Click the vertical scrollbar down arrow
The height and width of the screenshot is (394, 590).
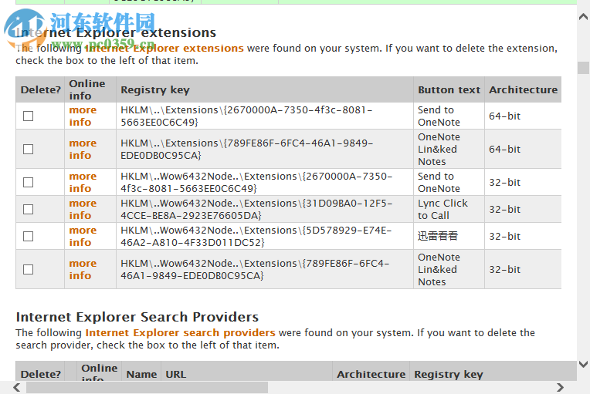coord(583,364)
